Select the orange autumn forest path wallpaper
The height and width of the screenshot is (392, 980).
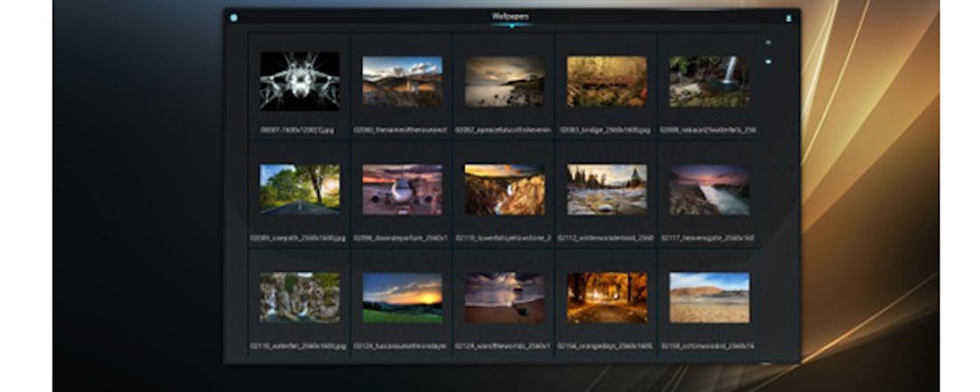(607, 298)
